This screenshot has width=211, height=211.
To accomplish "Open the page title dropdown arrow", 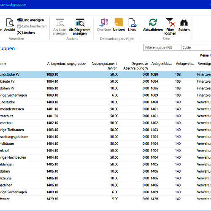I will tap(18, 48).
